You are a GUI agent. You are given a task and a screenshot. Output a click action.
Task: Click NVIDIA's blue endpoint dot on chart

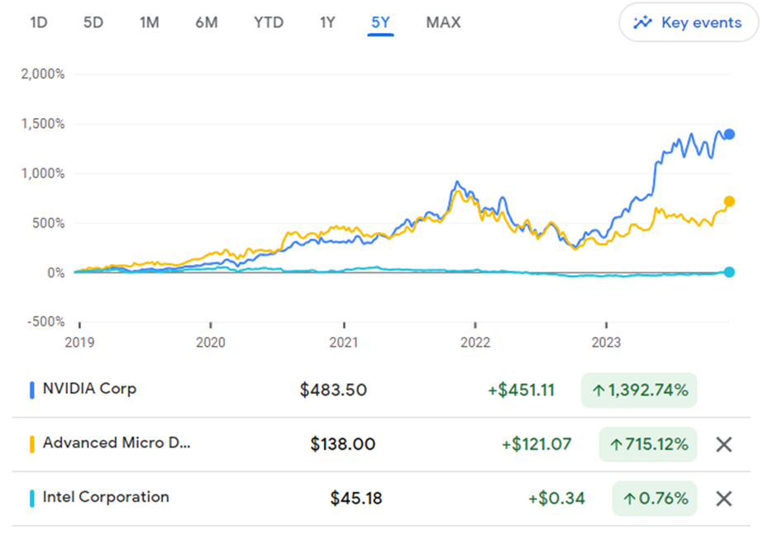[x=729, y=135]
